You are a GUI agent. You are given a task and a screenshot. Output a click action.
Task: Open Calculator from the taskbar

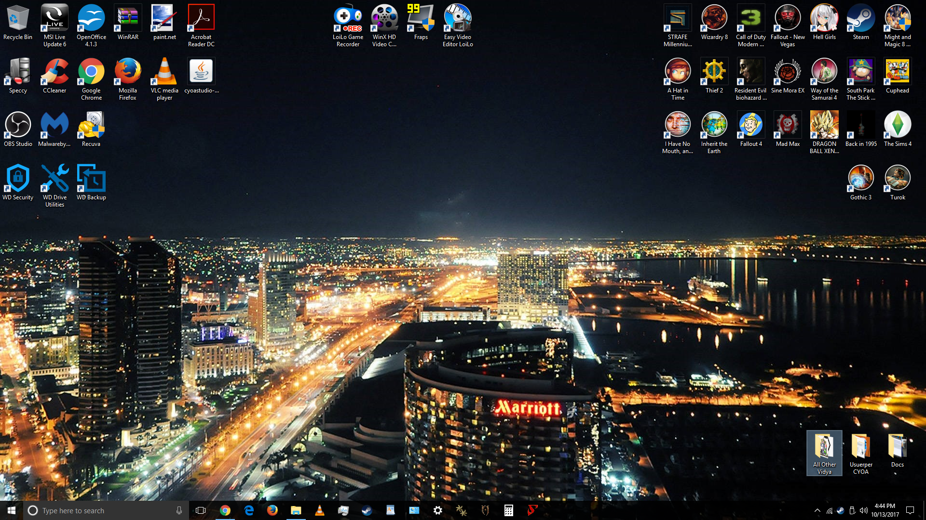509,510
